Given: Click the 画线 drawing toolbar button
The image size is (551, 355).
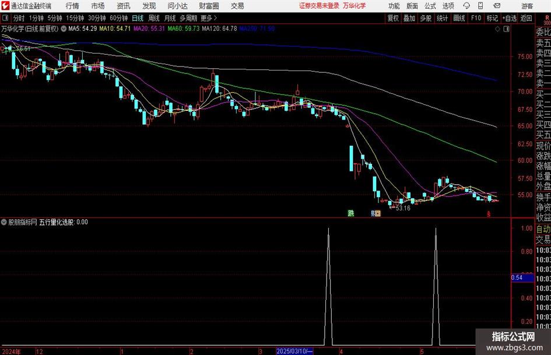Looking at the screenshot, I should [459, 18].
